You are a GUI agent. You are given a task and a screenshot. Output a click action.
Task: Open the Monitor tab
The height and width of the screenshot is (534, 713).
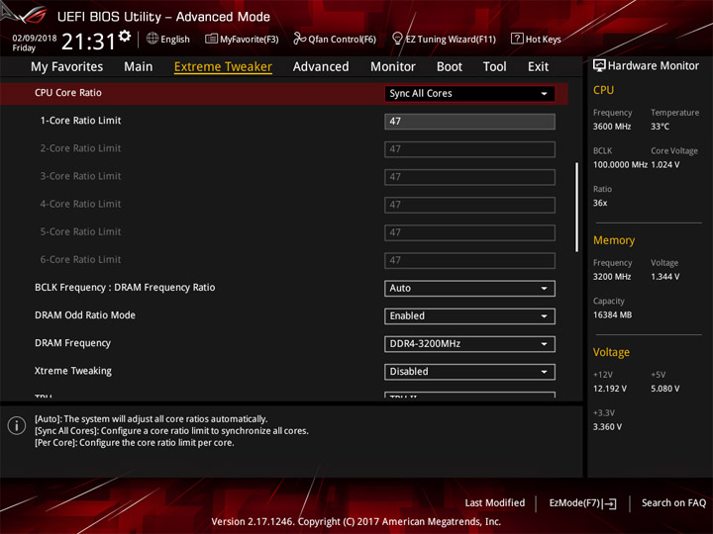pos(393,67)
